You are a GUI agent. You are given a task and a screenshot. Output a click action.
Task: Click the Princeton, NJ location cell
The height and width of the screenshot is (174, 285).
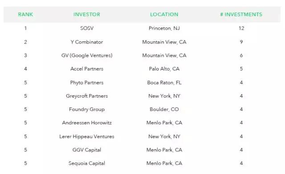(164, 28)
